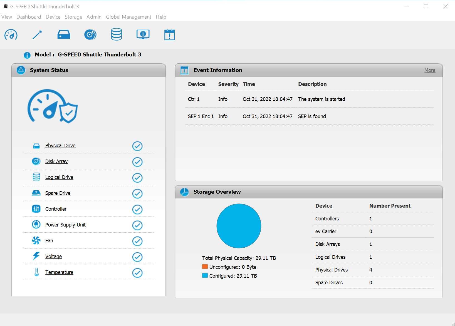Click the blue storage pie chart
The image size is (455, 326).
(x=239, y=226)
